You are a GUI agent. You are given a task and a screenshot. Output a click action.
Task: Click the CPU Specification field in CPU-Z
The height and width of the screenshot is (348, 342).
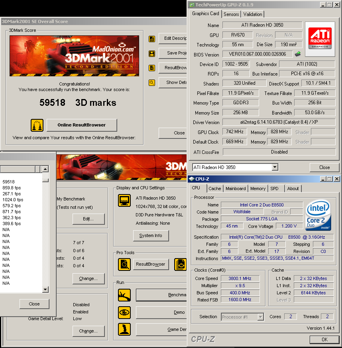click(277, 237)
